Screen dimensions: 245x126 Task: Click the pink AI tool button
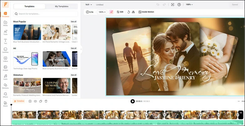click(x=111, y=12)
